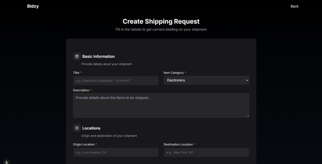Open the Item Category dropdown
The width and height of the screenshot is (322, 164).
pyautogui.click(x=207, y=80)
